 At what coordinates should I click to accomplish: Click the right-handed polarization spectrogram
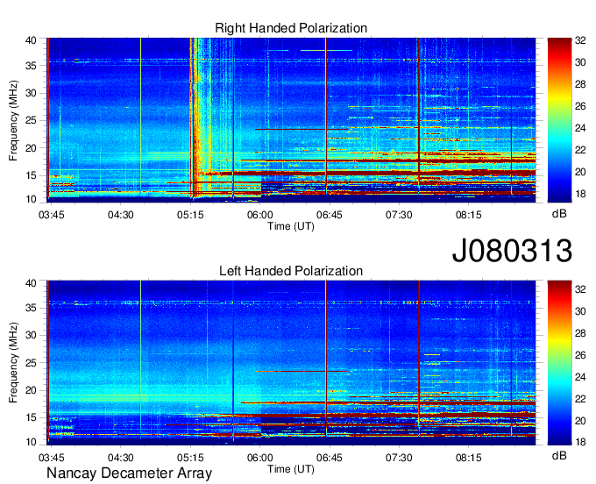[291, 120]
